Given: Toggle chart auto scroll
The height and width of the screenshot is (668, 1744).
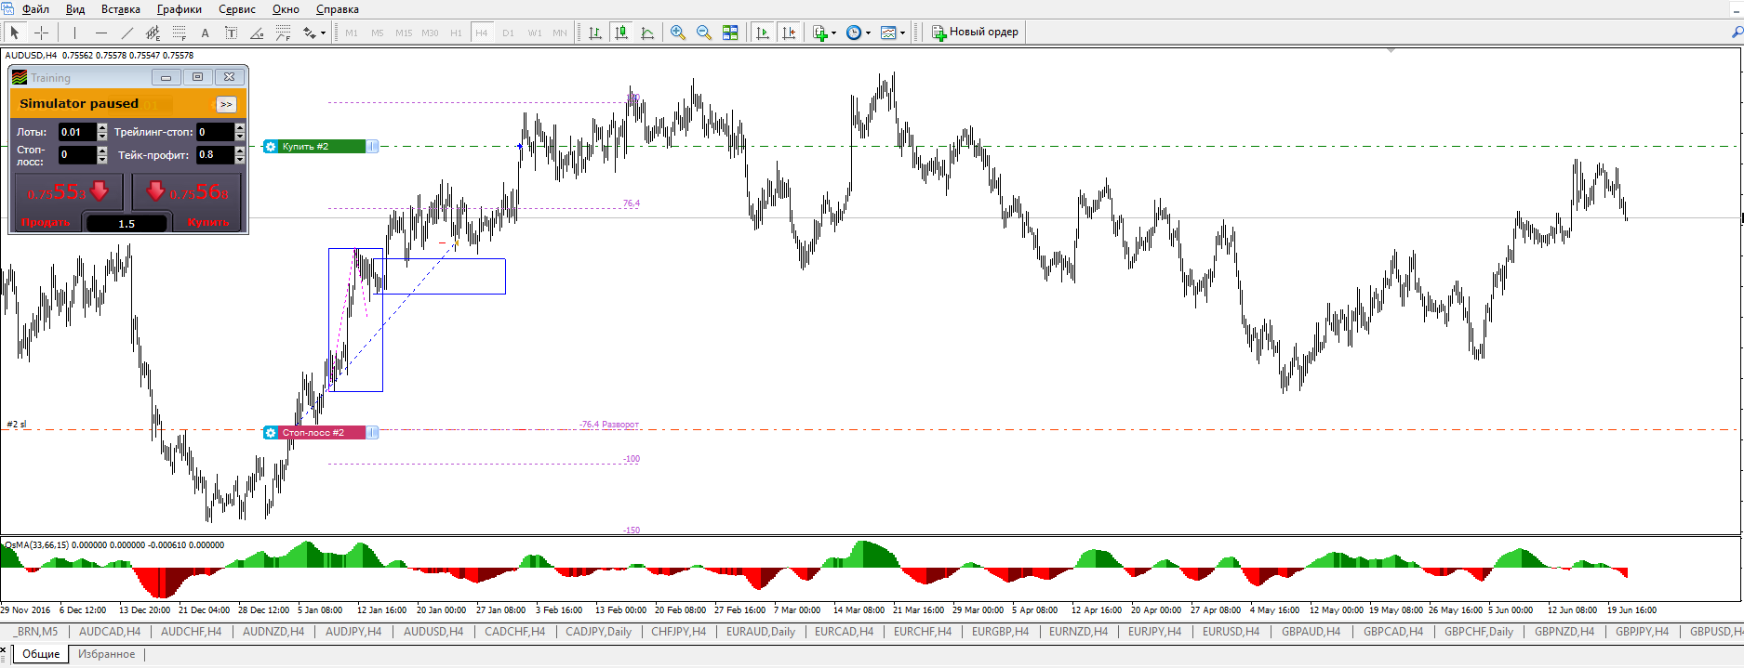Looking at the screenshot, I should [763, 33].
